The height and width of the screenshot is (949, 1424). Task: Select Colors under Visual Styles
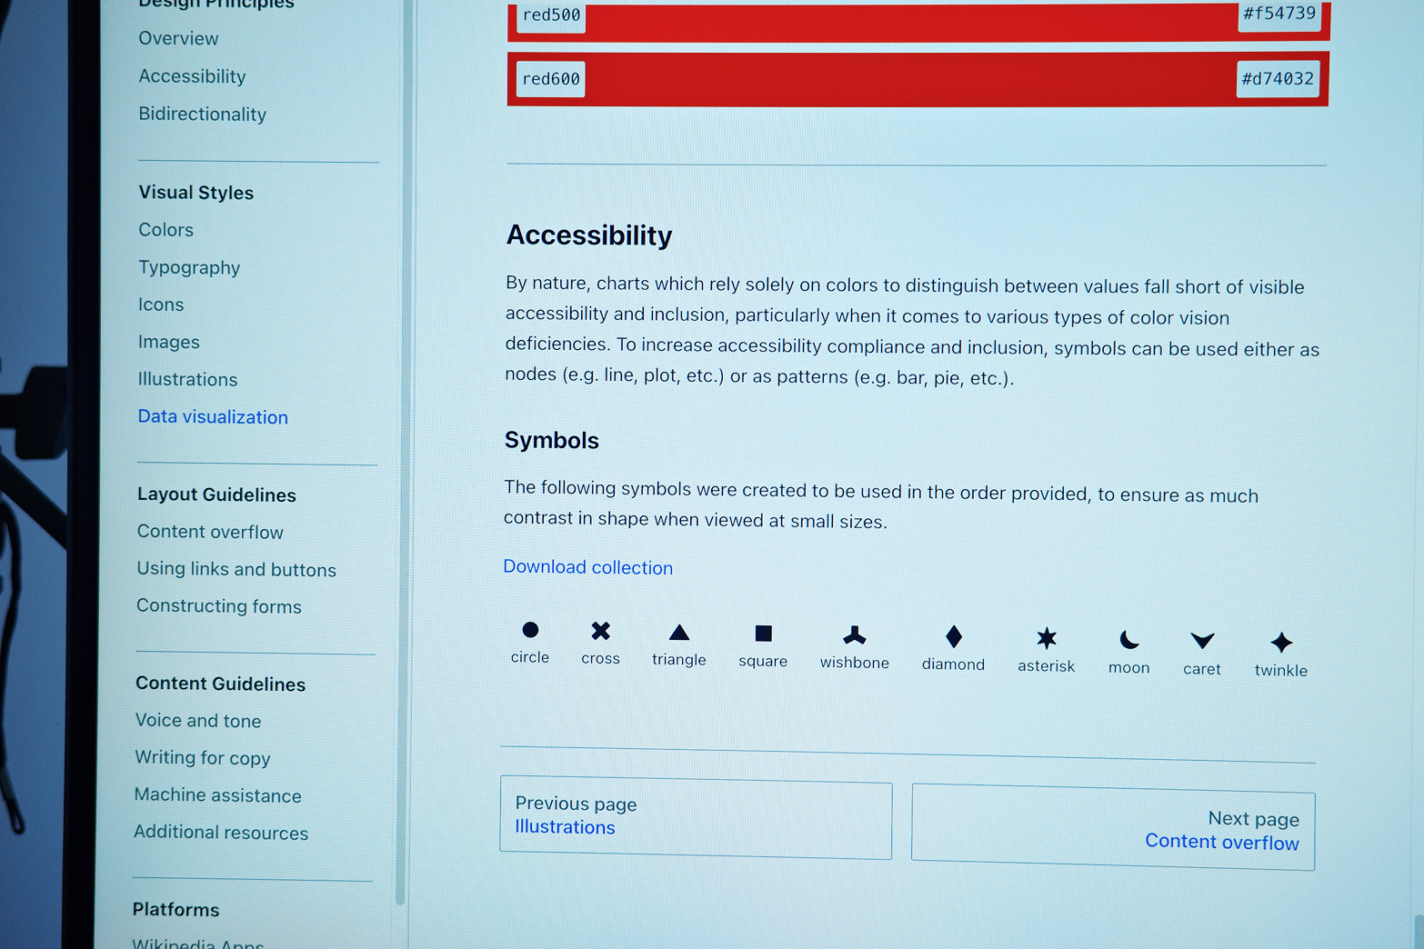165,230
